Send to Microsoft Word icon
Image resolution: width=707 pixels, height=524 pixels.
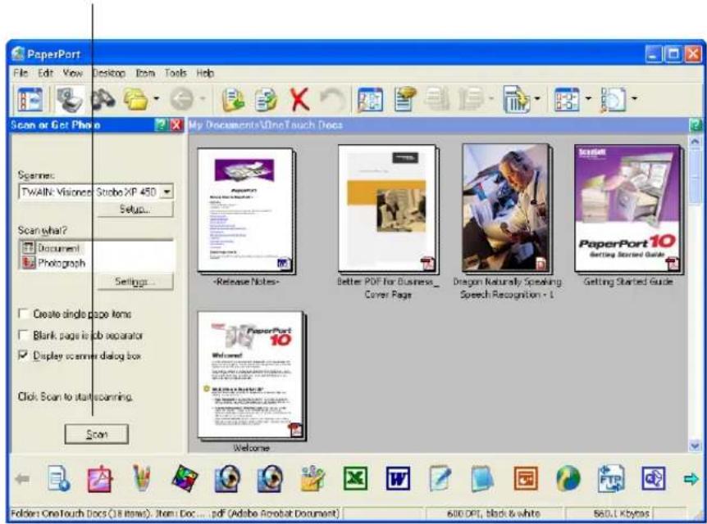(x=398, y=478)
